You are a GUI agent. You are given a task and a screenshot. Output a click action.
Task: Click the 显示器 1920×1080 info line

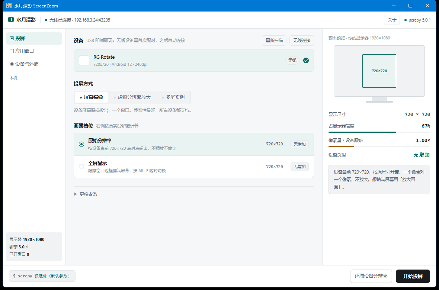pyautogui.click(x=27, y=239)
